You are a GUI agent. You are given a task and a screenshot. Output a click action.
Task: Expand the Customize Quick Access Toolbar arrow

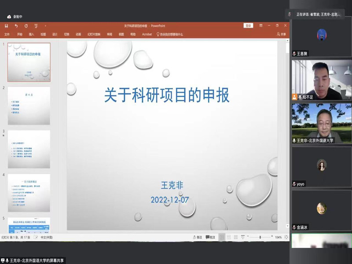pyautogui.click(x=44, y=26)
